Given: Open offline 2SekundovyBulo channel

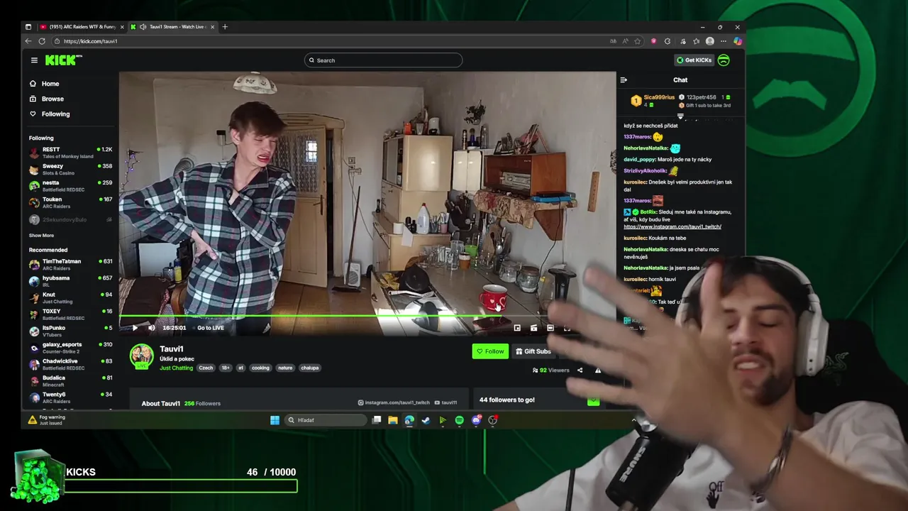Looking at the screenshot, I should (x=71, y=220).
